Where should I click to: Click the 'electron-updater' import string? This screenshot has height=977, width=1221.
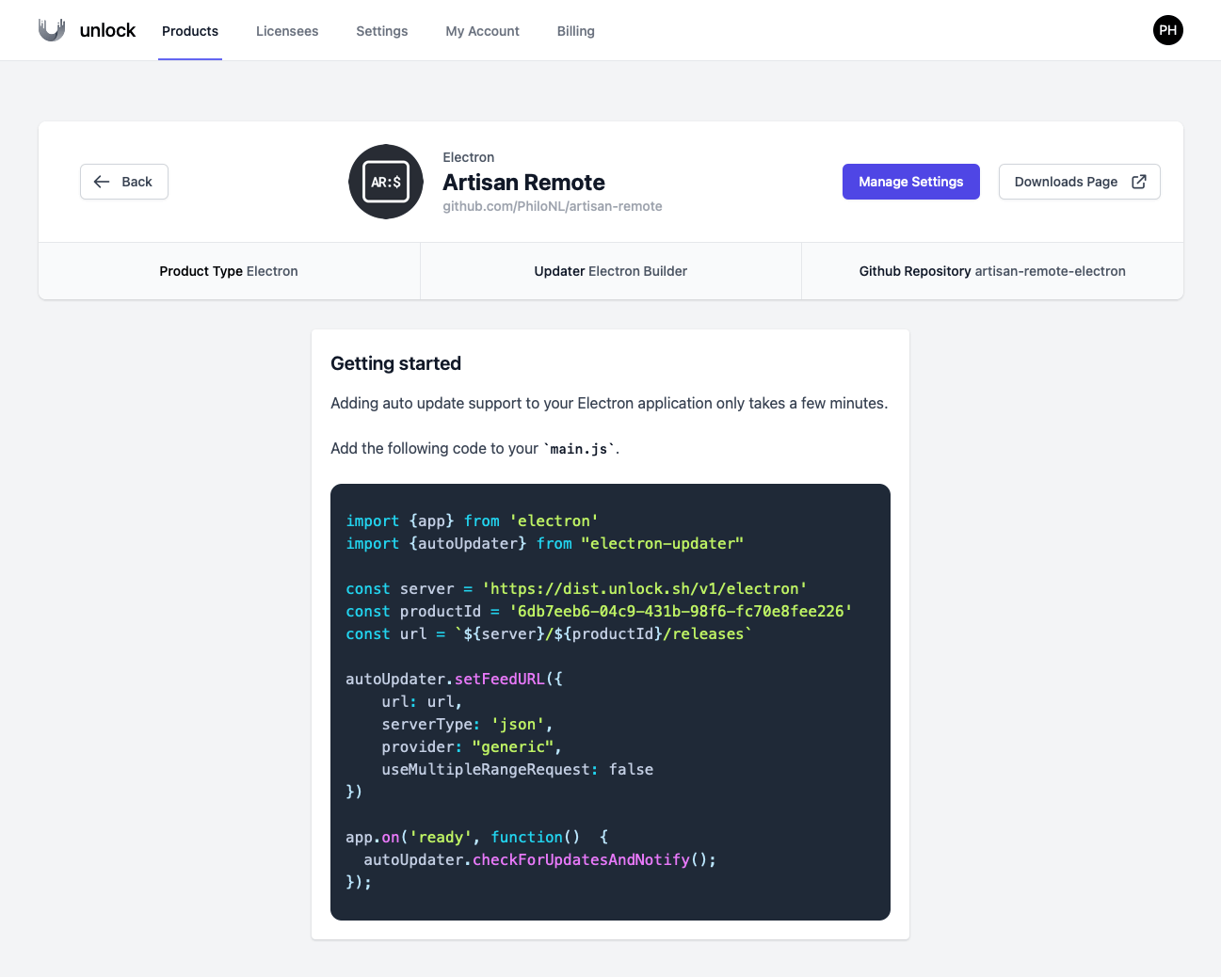662,543
